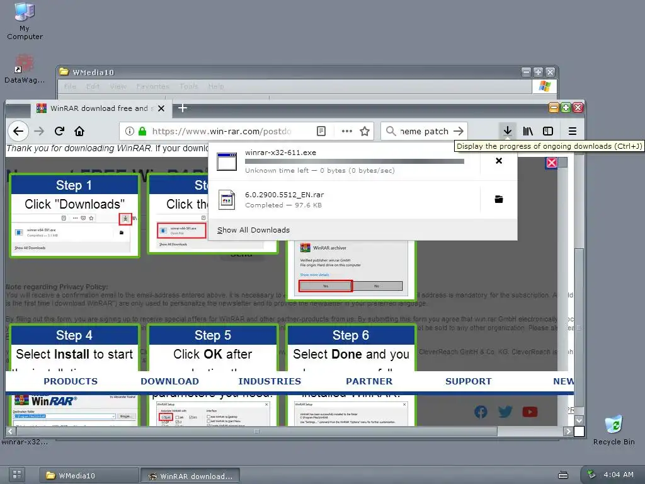Click Windows flag logo in WMedia10 window
645x484 pixels.
pos(545,86)
